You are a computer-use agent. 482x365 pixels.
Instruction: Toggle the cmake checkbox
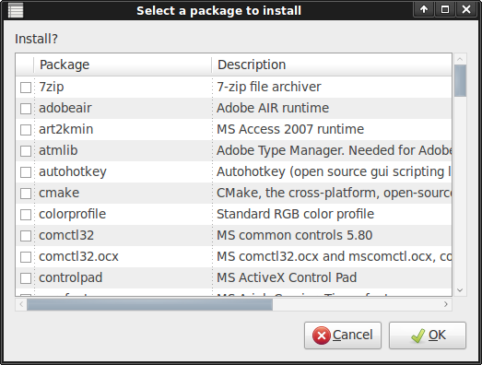[x=26, y=194]
